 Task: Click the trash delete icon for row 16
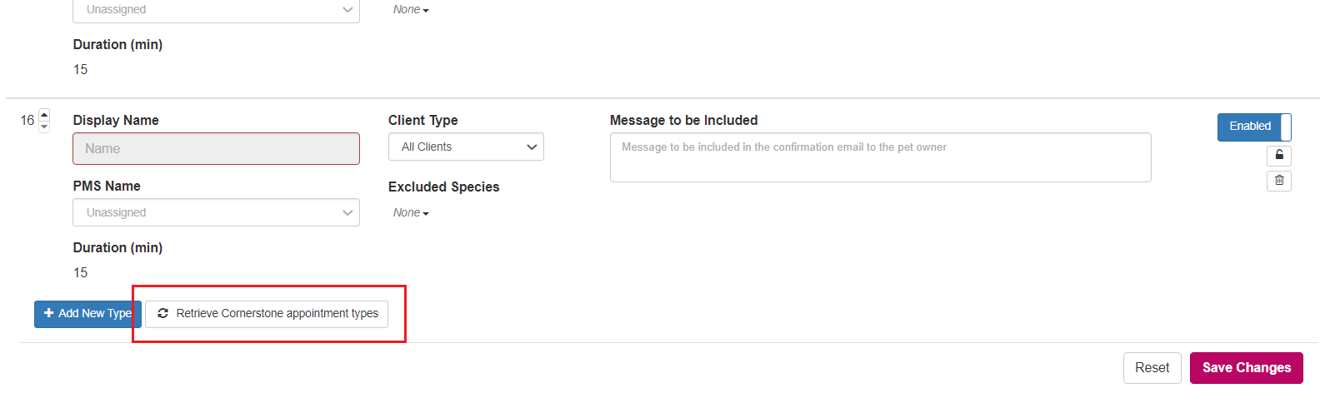(x=1279, y=180)
